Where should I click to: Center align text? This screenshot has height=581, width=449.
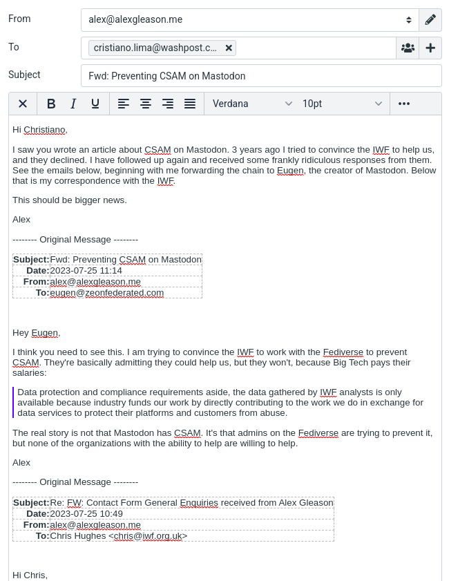pyautogui.click(x=146, y=104)
